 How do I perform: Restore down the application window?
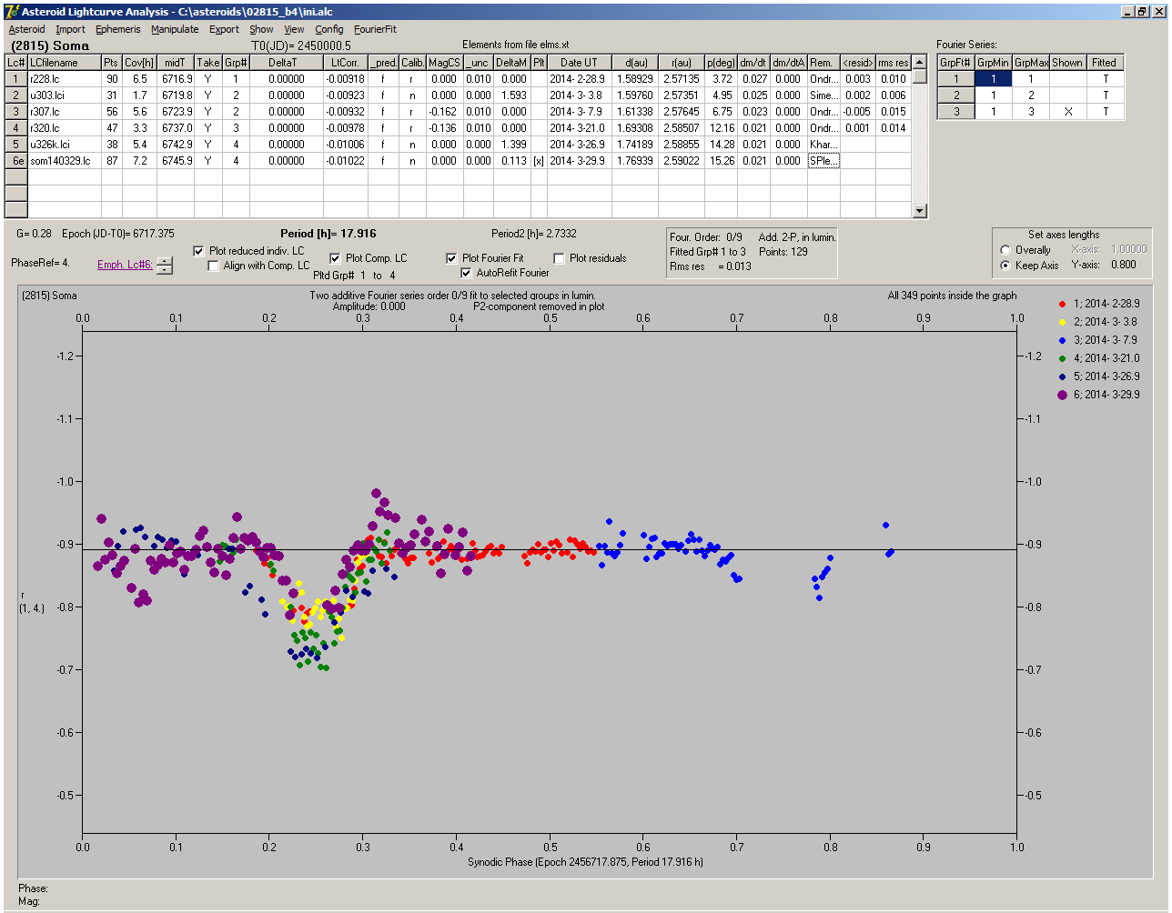[x=1142, y=11]
